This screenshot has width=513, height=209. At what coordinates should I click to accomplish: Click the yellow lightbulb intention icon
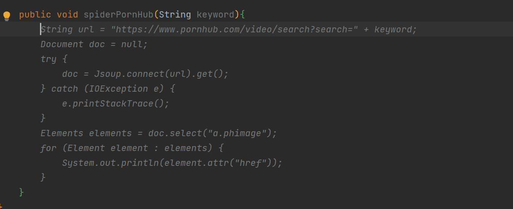pos(7,16)
